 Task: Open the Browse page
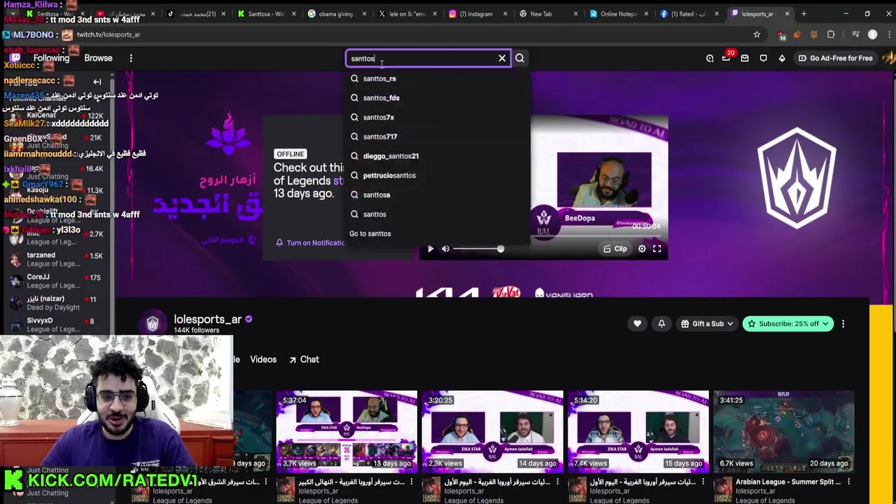98,58
